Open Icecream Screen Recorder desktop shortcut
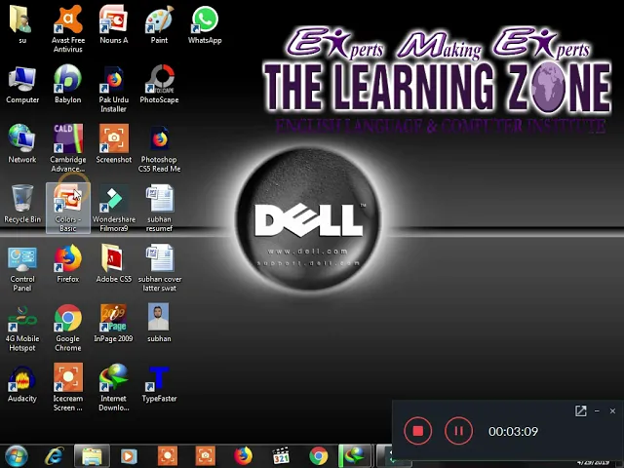Screen dimensions: 624x468 pos(68,388)
